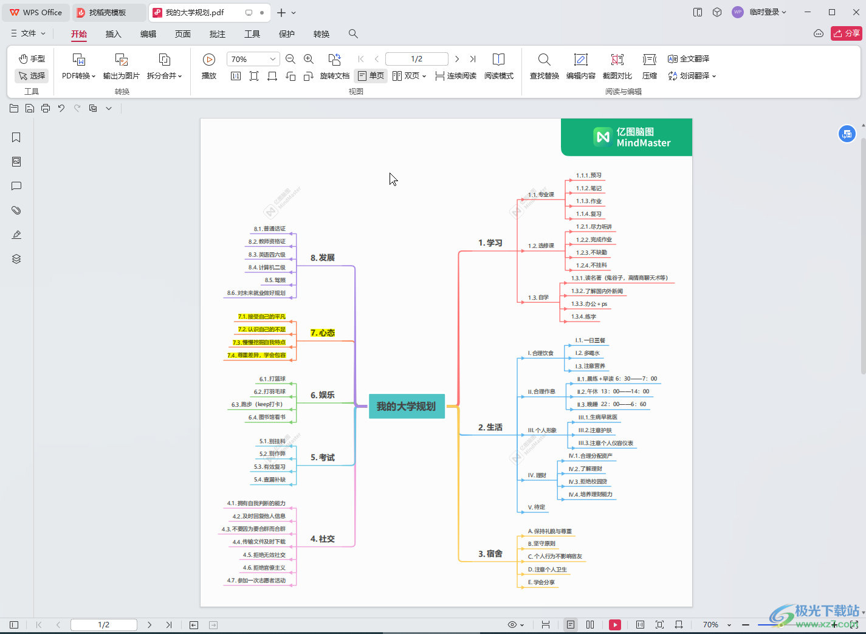Open the 双页 double page dropdown
This screenshot has width=866, height=634.
[410, 76]
